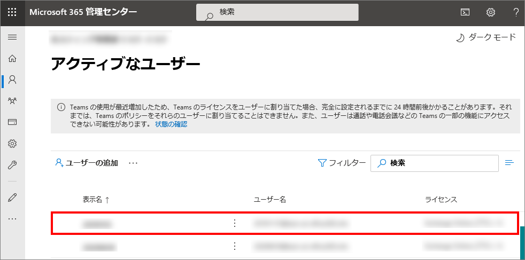
Task: Focus the user list 検索 box
Action: (x=435, y=163)
